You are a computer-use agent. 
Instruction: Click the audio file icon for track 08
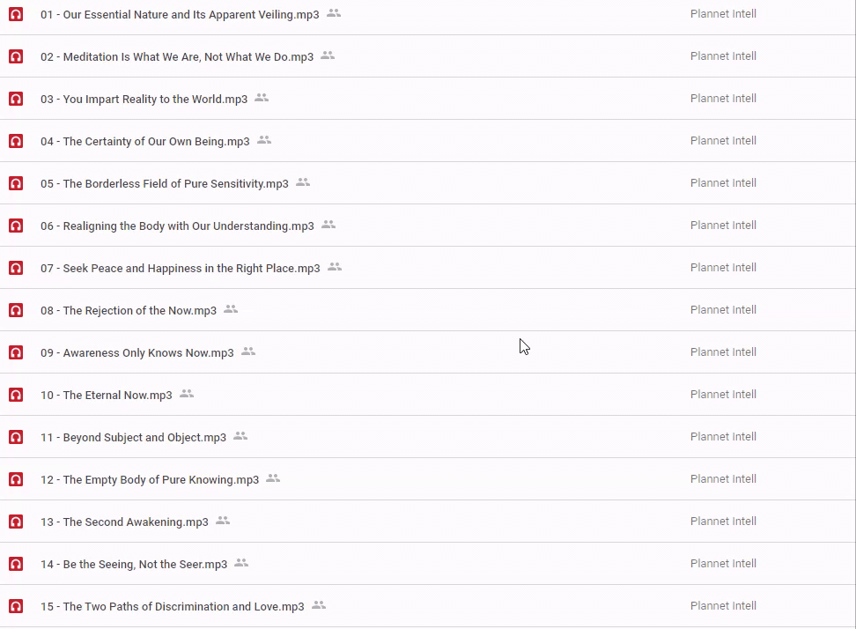click(16, 310)
